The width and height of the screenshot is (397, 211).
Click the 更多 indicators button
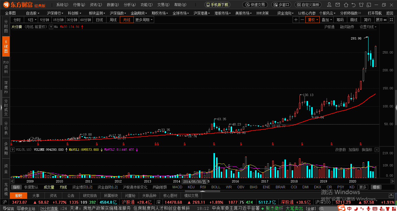(x=363, y=187)
